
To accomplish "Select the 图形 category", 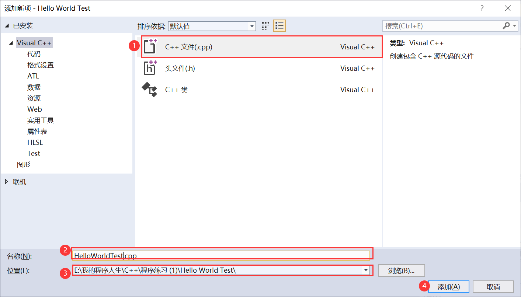I will tap(24, 165).
